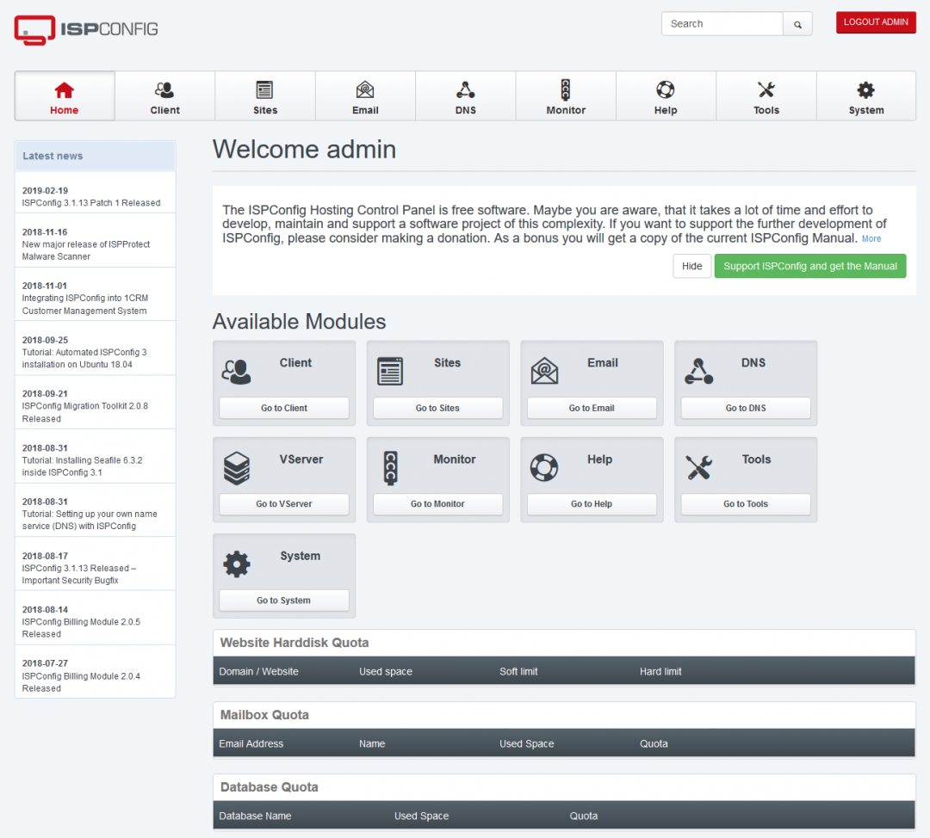The image size is (930, 838).
Task: Focus the Search input field
Action: click(722, 24)
